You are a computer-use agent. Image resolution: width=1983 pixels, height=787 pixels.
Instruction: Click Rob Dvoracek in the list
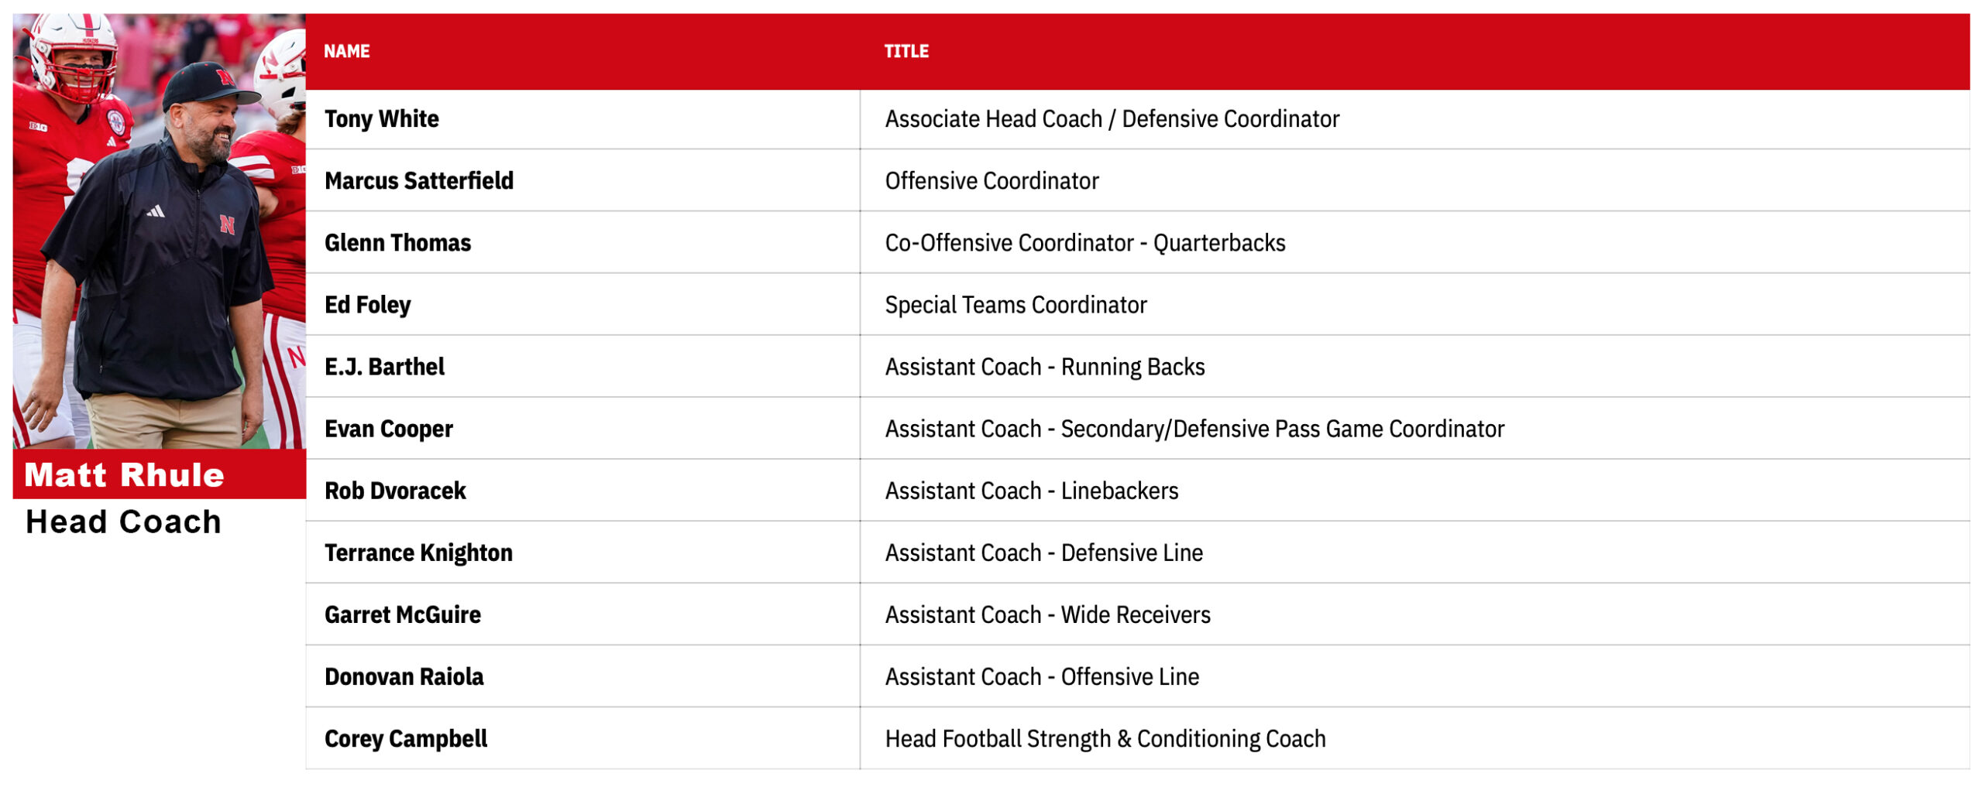point(395,491)
